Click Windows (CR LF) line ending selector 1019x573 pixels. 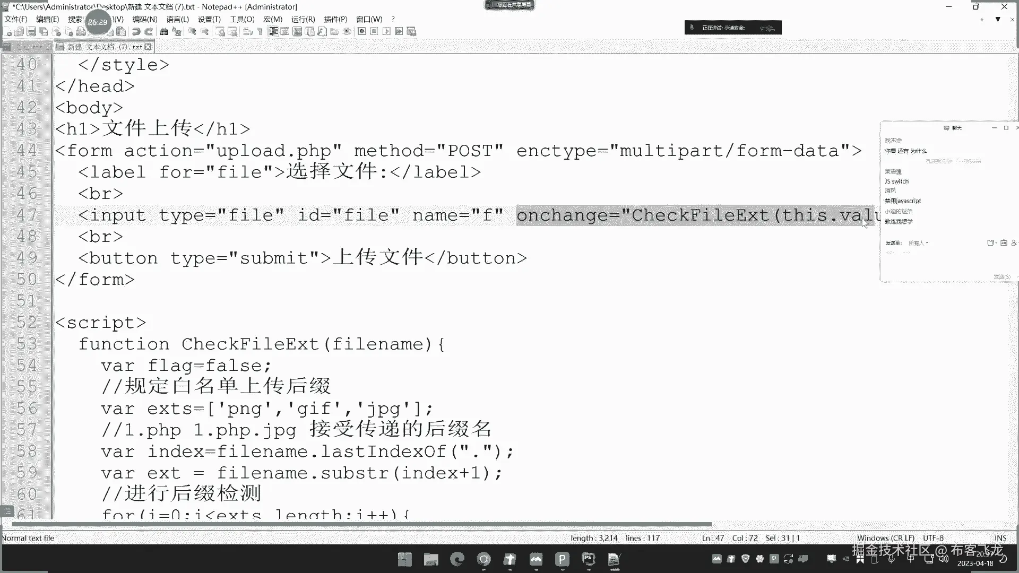[x=885, y=538]
